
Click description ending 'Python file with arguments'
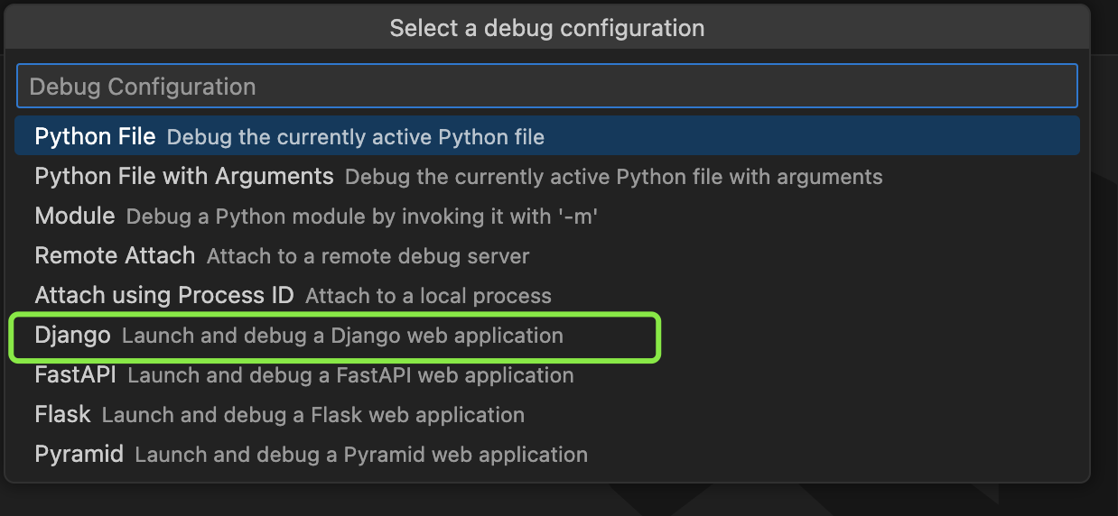click(614, 177)
